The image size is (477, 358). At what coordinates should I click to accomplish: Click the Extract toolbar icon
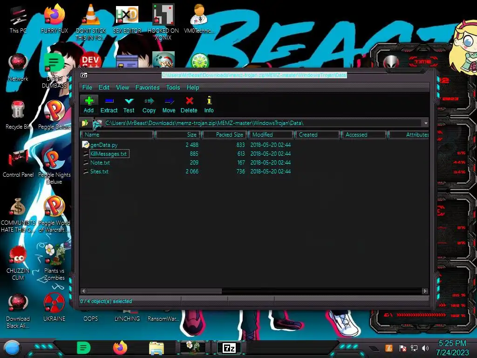109,104
